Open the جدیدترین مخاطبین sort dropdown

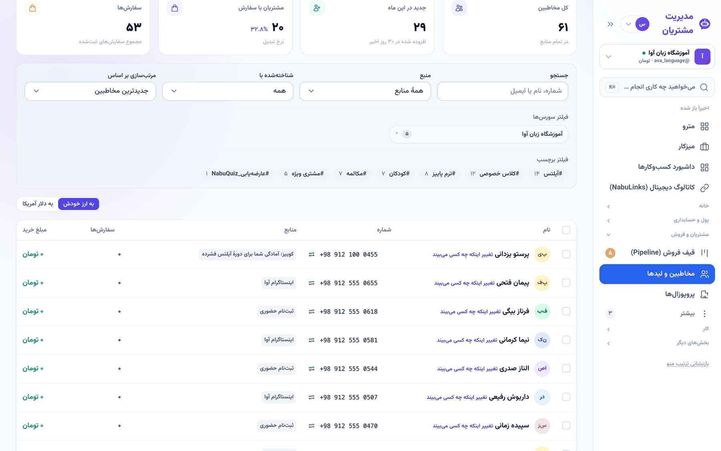coord(90,91)
